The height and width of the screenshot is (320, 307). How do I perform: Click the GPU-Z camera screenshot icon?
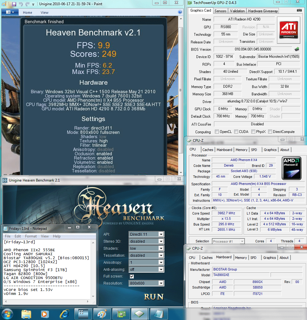pos(299,10)
